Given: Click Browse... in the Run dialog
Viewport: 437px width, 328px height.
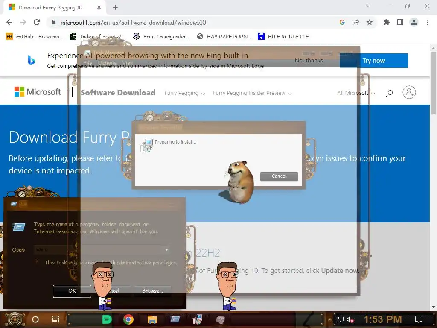Looking at the screenshot, I should pos(152,291).
